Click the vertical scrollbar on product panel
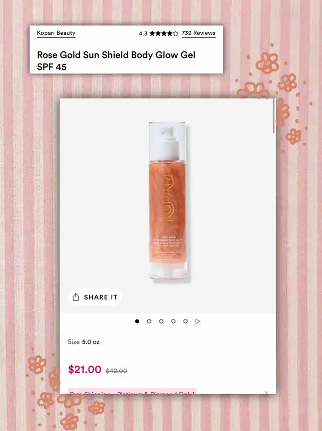The width and height of the screenshot is (322, 431). coord(274,116)
